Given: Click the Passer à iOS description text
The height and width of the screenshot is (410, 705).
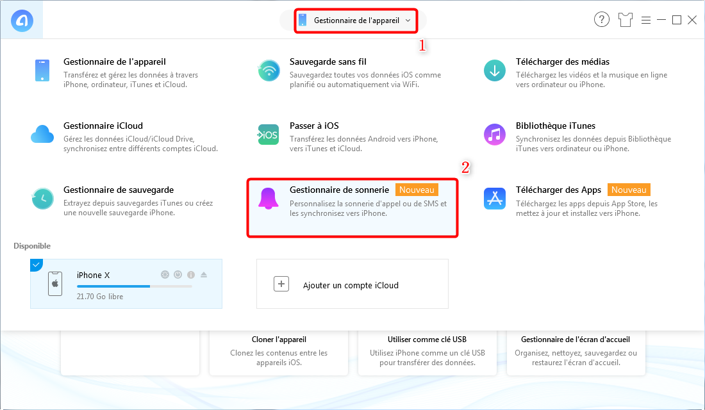Looking at the screenshot, I should pos(364,144).
